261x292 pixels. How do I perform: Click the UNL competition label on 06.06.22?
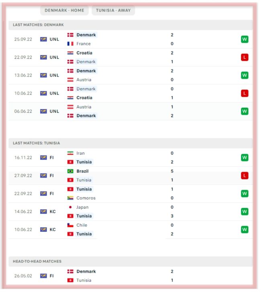pyautogui.click(x=54, y=111)
